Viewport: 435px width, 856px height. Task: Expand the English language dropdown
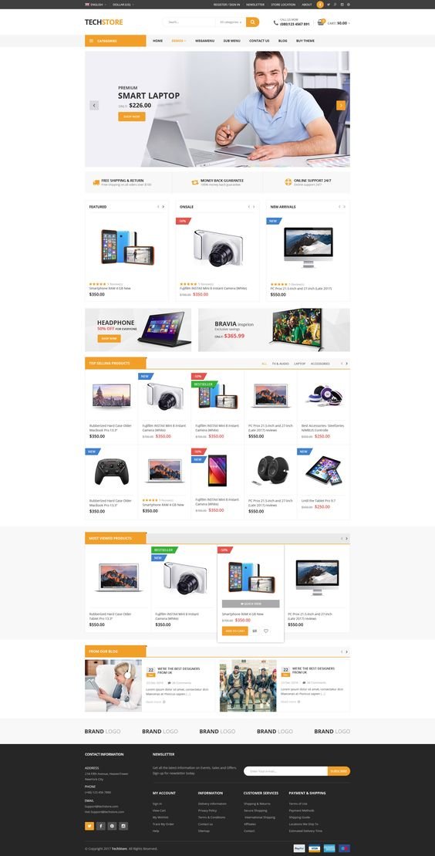point(96,5)
